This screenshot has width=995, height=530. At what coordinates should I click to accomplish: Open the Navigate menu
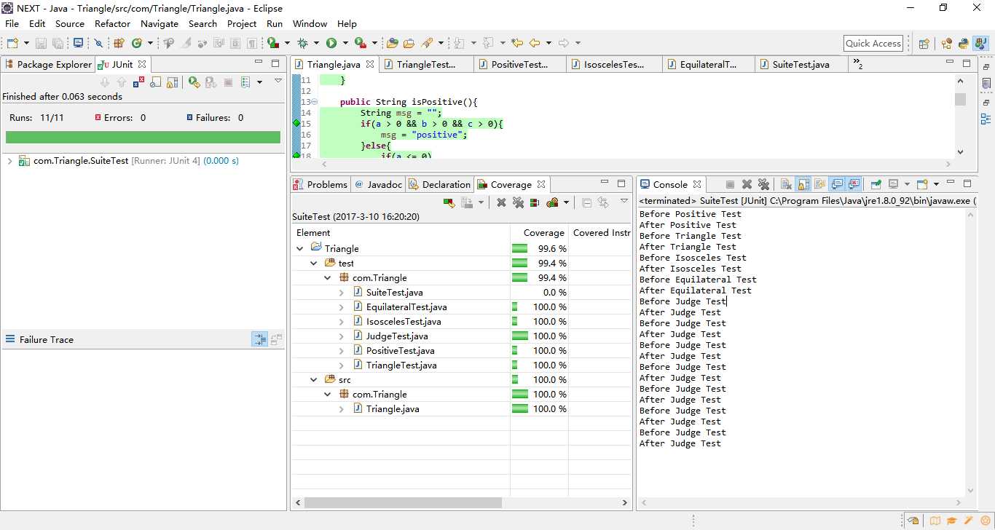pyautogui.click(x=160, y=23)
